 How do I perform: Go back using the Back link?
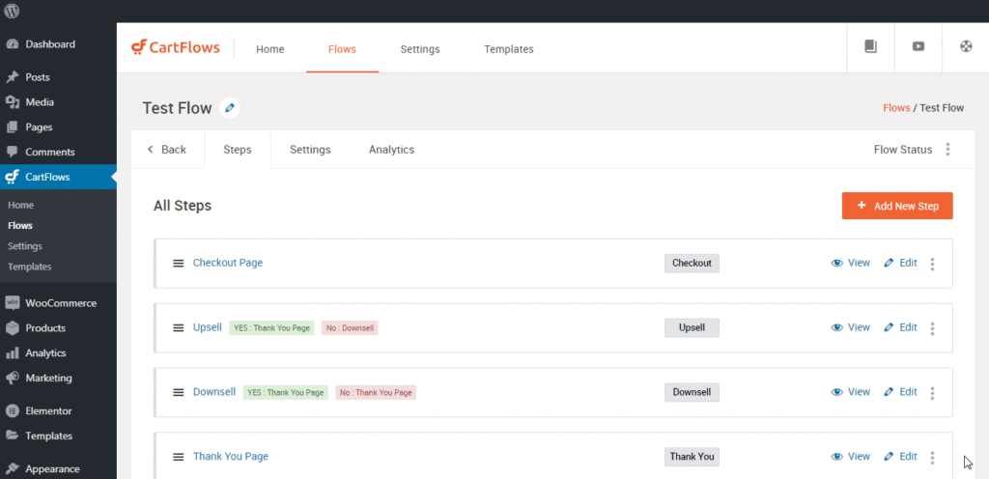click(167, 150)
